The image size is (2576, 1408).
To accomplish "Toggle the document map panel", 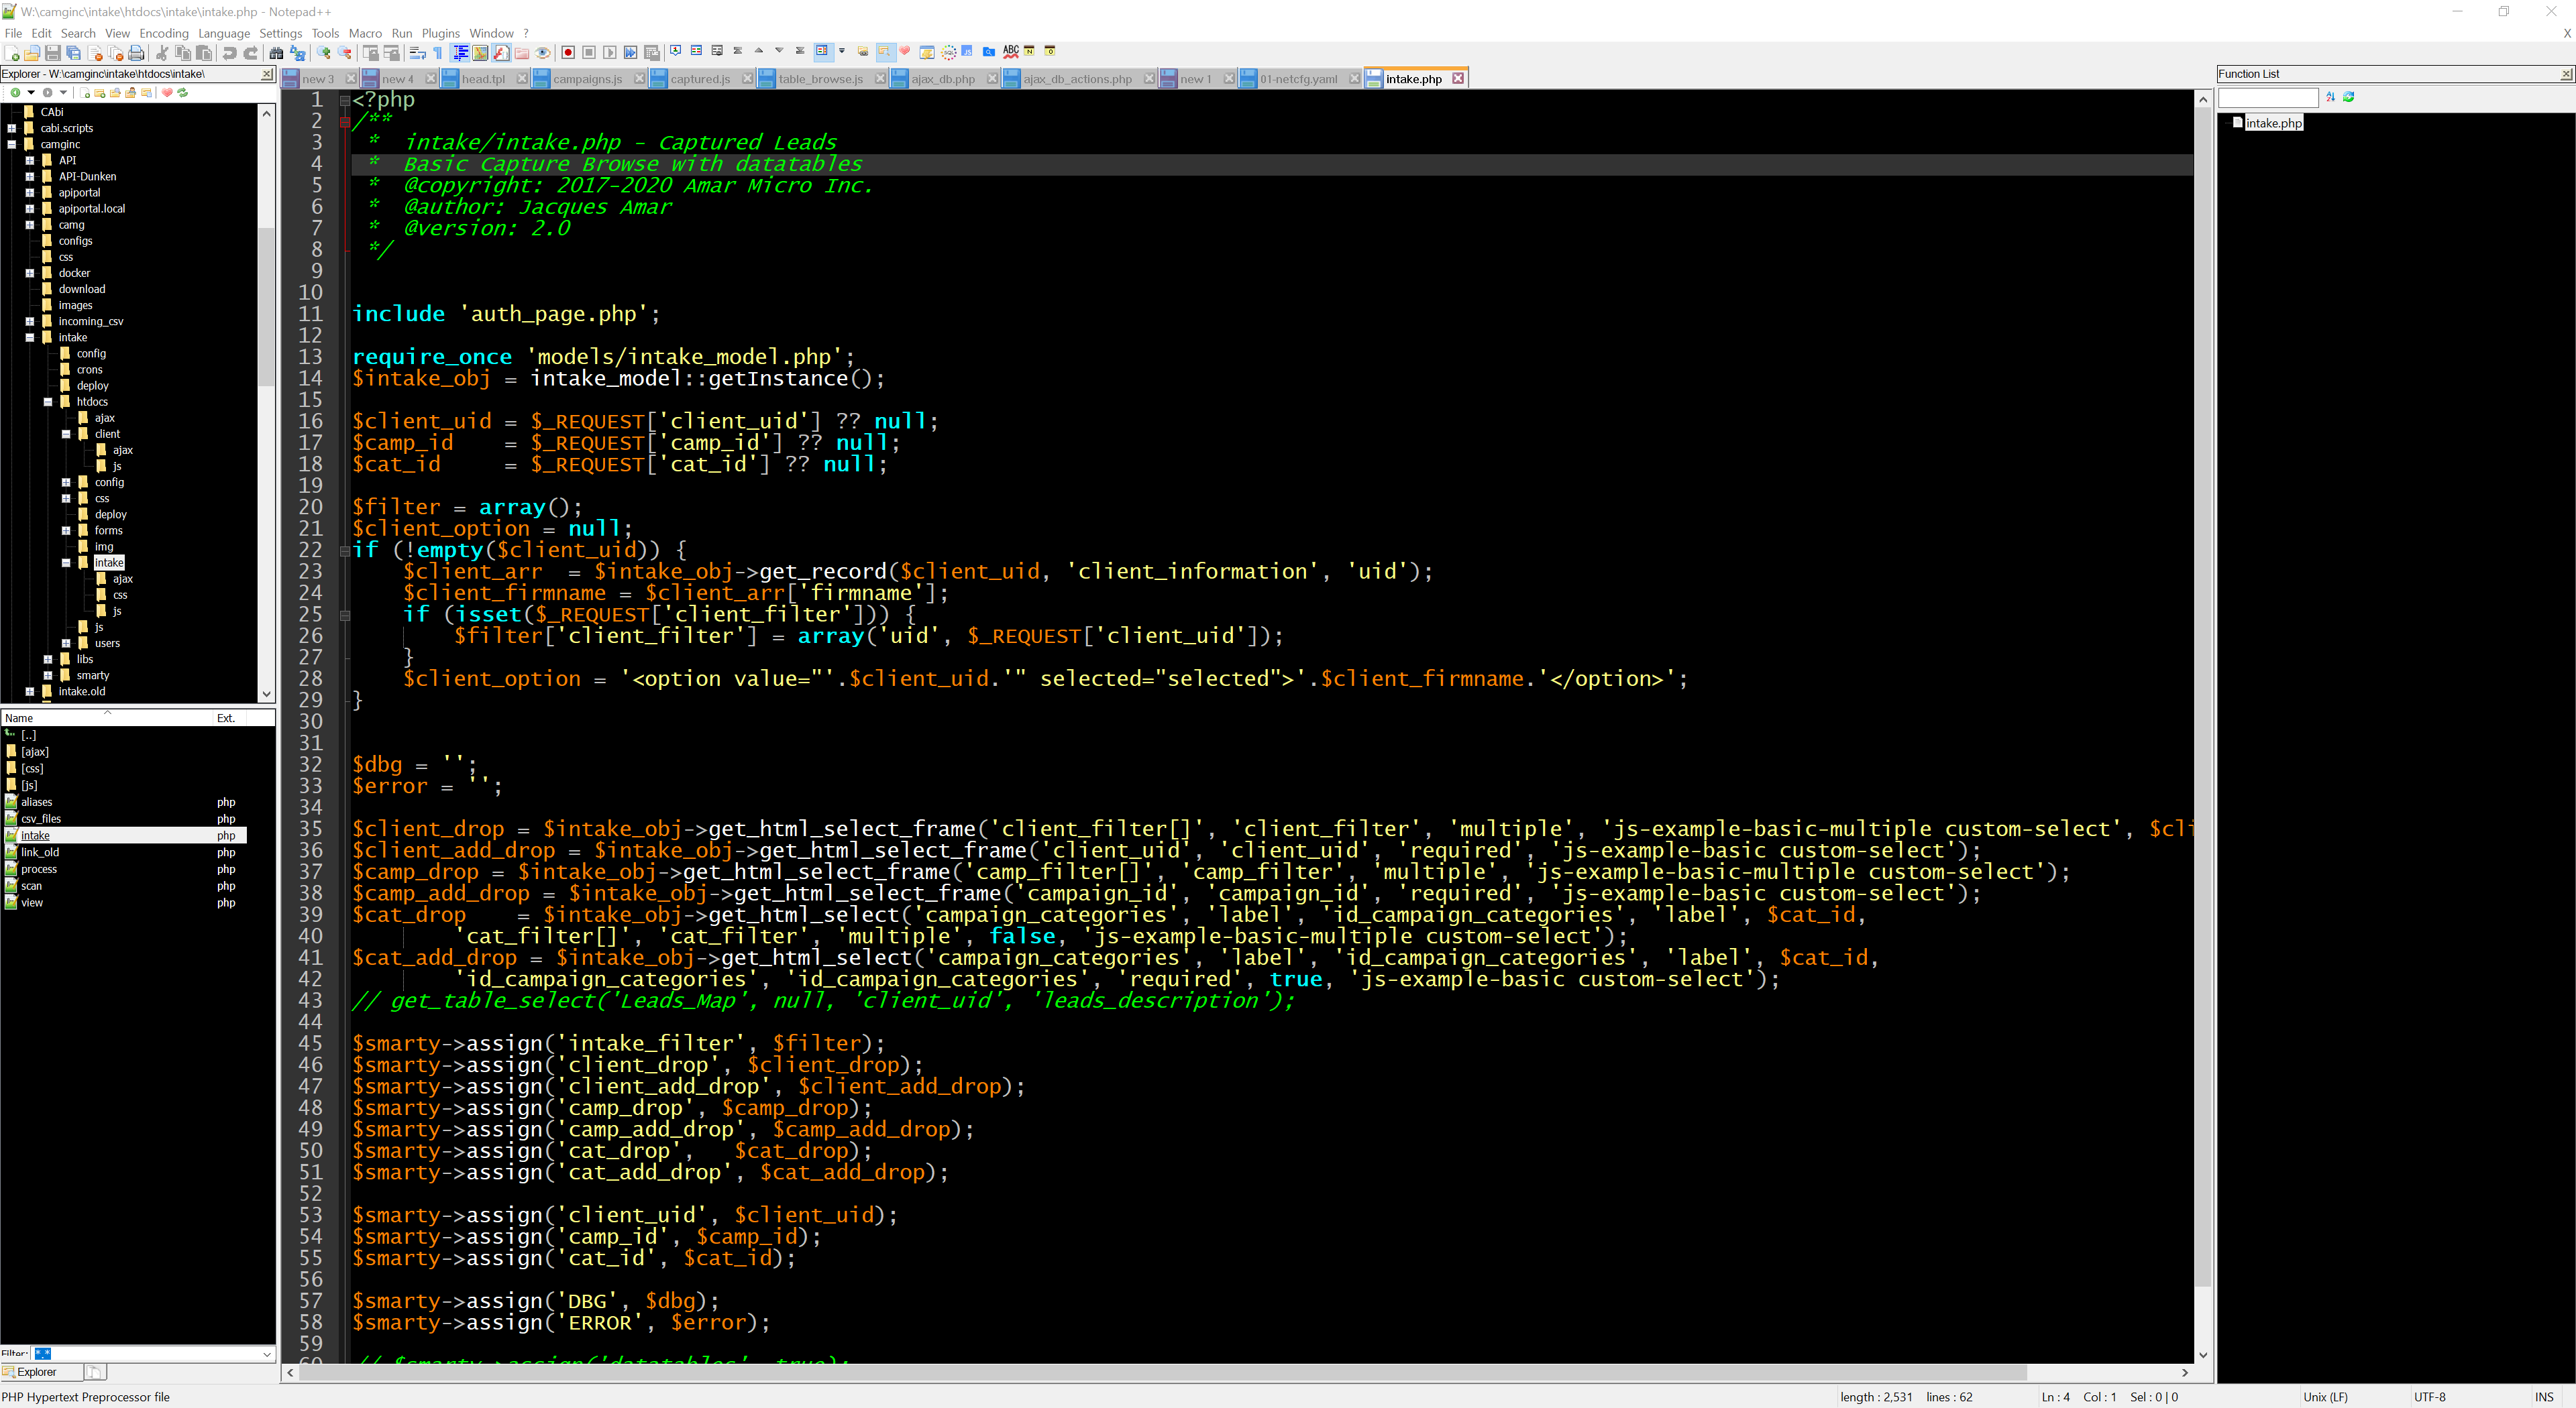I will point(480,52).
